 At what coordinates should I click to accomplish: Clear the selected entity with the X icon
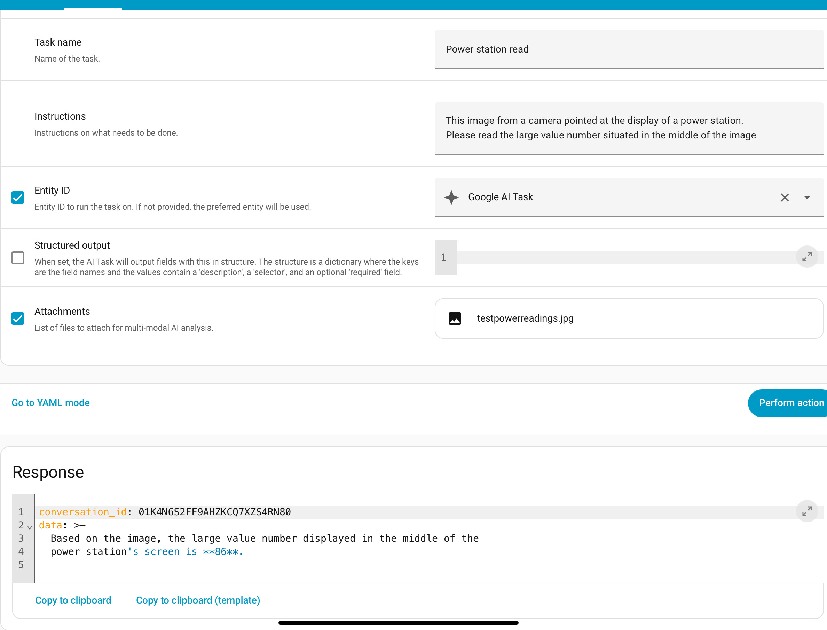[785, 197]
